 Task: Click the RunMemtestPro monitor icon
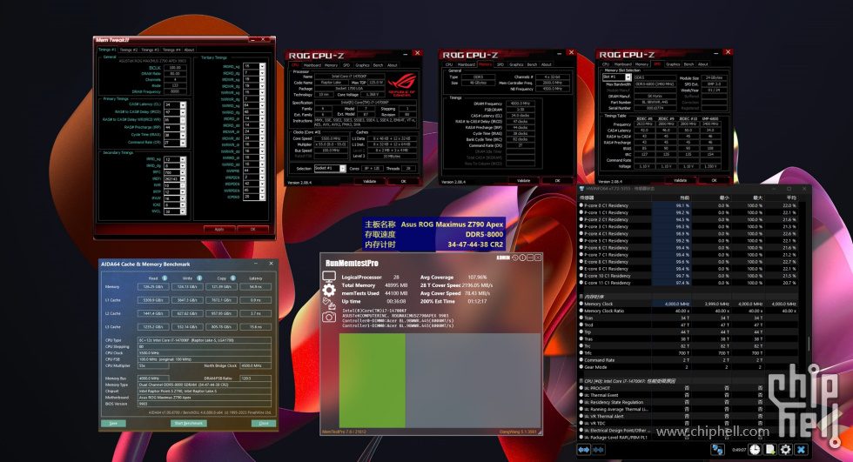[329, 278]
